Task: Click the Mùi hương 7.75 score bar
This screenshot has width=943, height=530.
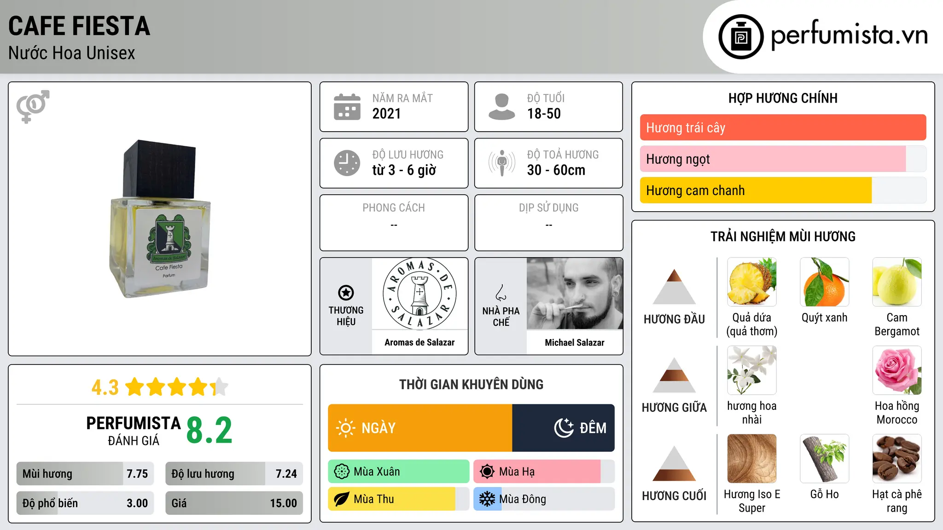Action: [x=85, y=473]
